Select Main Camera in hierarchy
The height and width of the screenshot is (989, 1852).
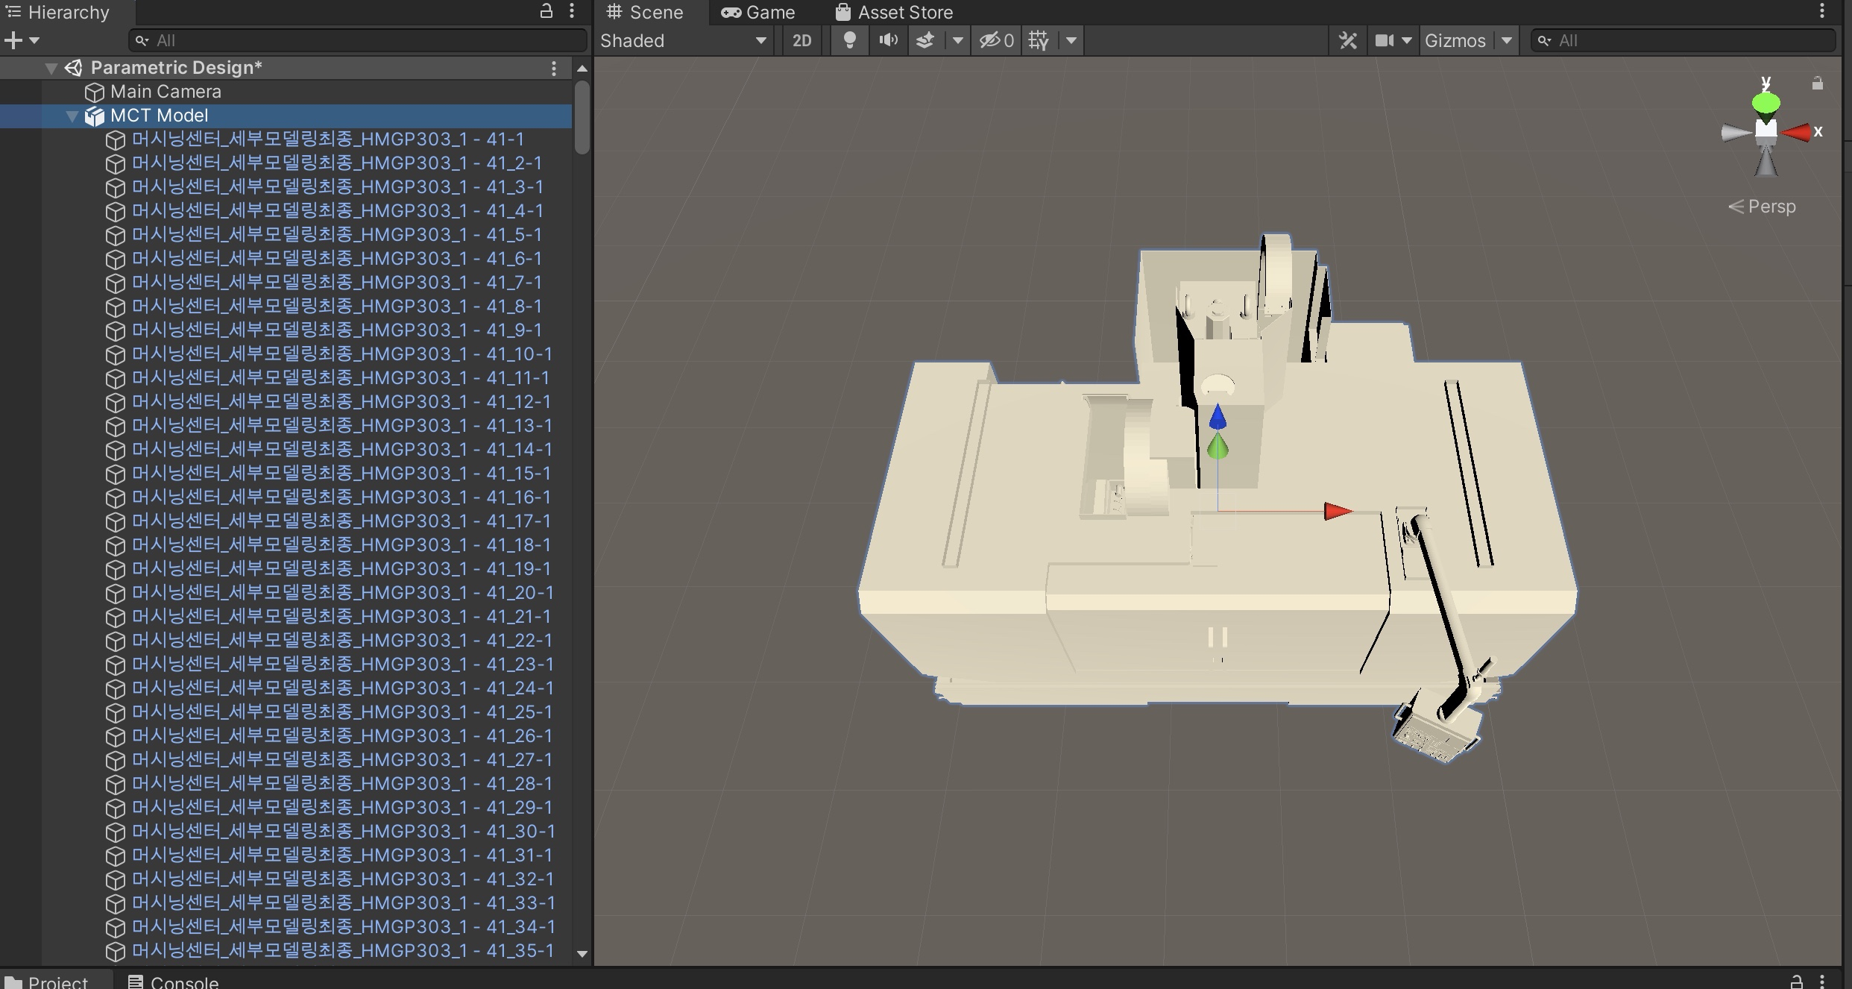coord(166,92)
